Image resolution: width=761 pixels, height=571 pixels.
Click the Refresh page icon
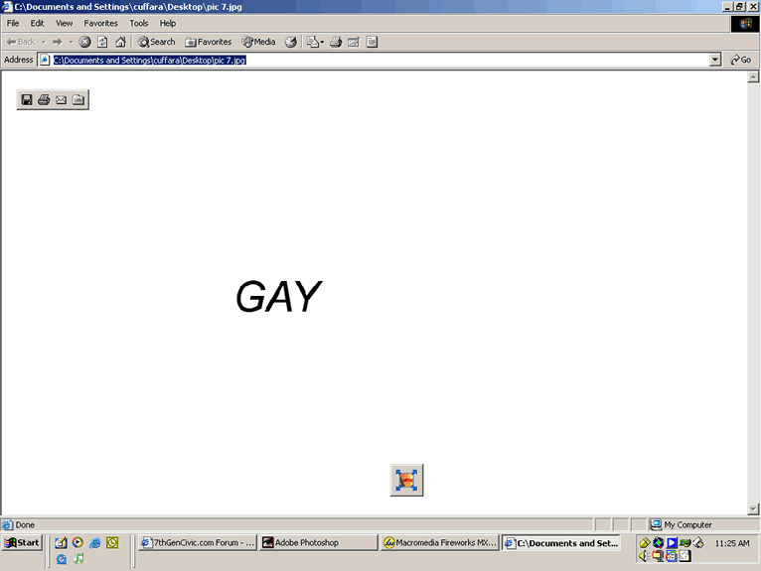click(102, 42)
